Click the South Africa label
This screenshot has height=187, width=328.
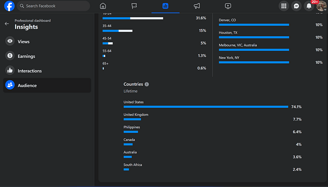(x=133, y=165)
